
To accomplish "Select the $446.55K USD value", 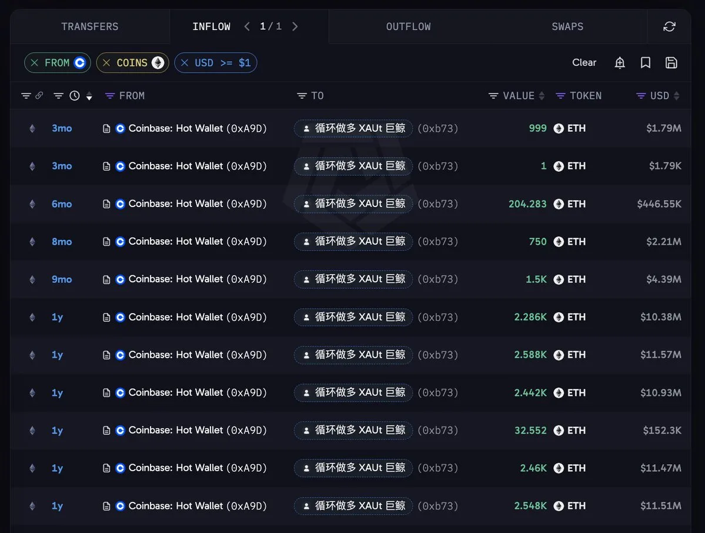I will point(659,204).
